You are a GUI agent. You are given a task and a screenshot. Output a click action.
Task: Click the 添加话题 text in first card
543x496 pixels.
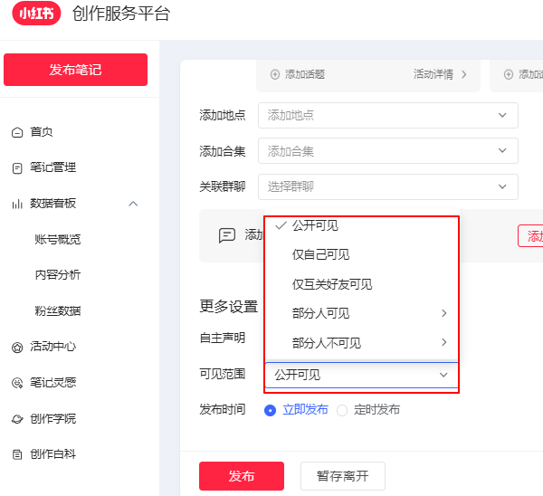click(x=305, y=74)
